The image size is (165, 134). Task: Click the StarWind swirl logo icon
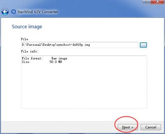(x=14, y=12)
